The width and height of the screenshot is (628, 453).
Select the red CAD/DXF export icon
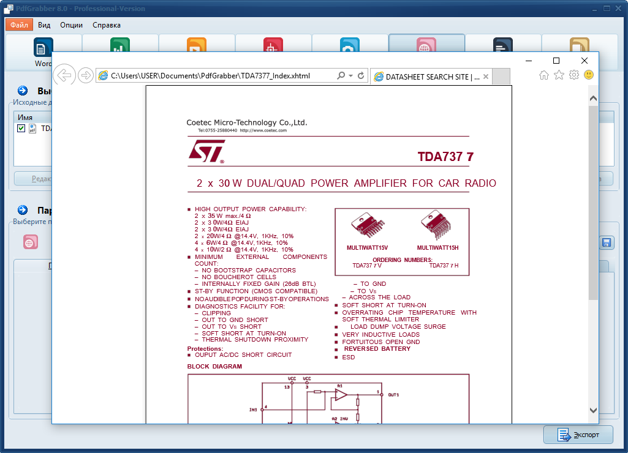point(273,45)
